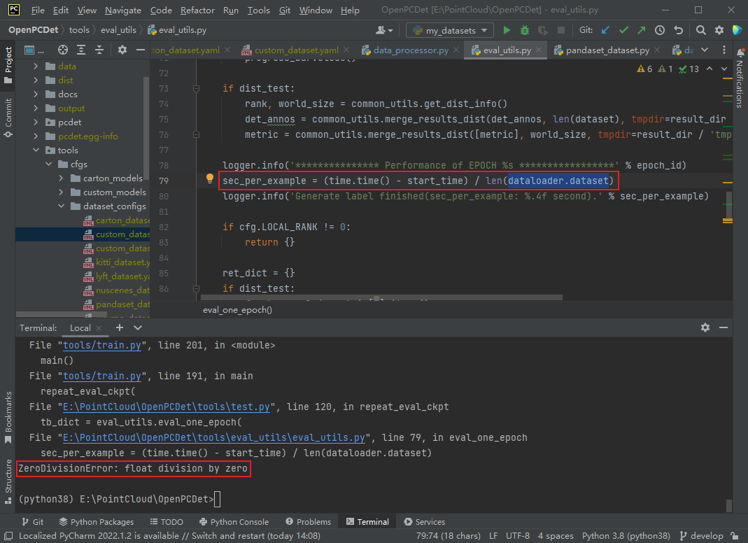This screenshot has height=543, width=748.
Task: Jump to previous highlighted error arrow
Action: [x=710, y=69]
